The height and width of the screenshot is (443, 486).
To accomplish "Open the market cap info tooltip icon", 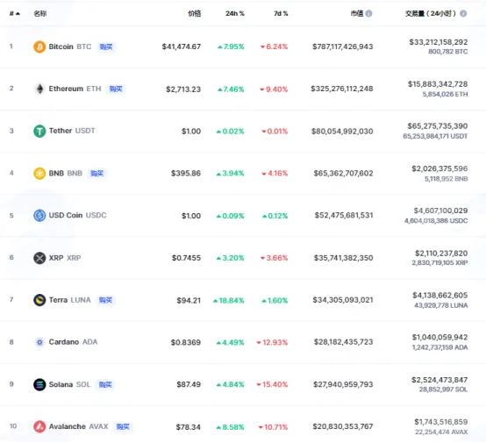I will click(x=368, y=13).
